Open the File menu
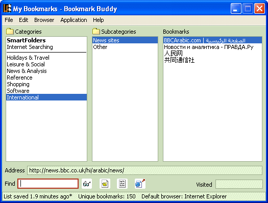Screen dimensions: 268x203 pyautogui.click(x=9, y=20)
